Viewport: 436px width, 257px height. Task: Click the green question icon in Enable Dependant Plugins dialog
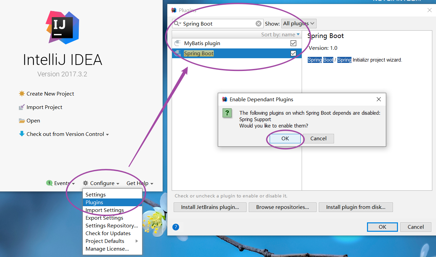[x=227, y=113]
